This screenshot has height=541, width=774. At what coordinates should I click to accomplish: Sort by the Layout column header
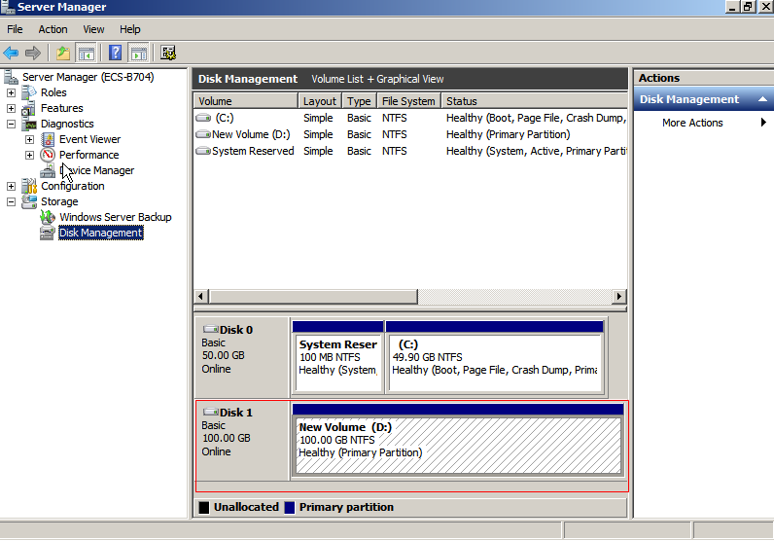pyautogui.click(x=320, y=101)
